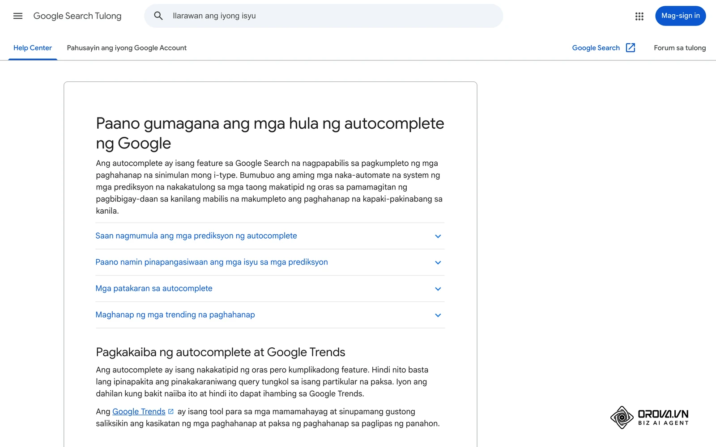Click heading 'Paano gumagana ang mga hula'
Image resolution: width=716 pixels, height=447 pixels.
tap(270, 133)
